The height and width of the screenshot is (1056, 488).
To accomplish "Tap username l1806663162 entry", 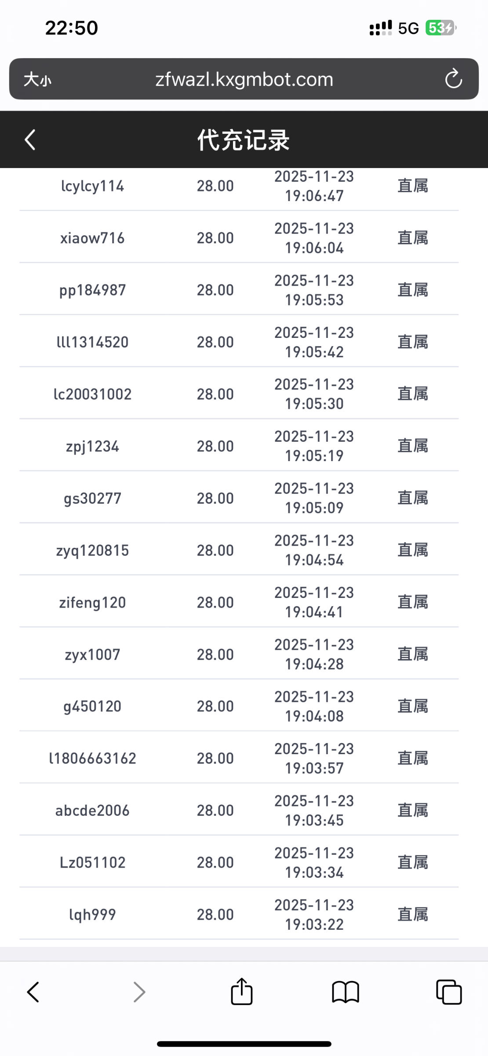I will click(92, 758).
